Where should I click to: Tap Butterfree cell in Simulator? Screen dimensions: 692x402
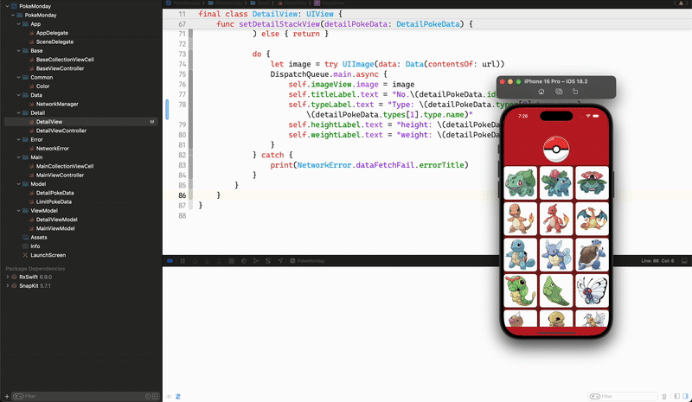point(592,290)
